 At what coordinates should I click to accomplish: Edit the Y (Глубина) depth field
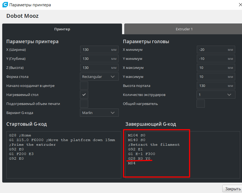click(99, 59)
